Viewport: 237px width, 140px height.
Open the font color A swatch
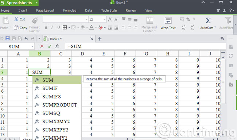click(92, 28)
